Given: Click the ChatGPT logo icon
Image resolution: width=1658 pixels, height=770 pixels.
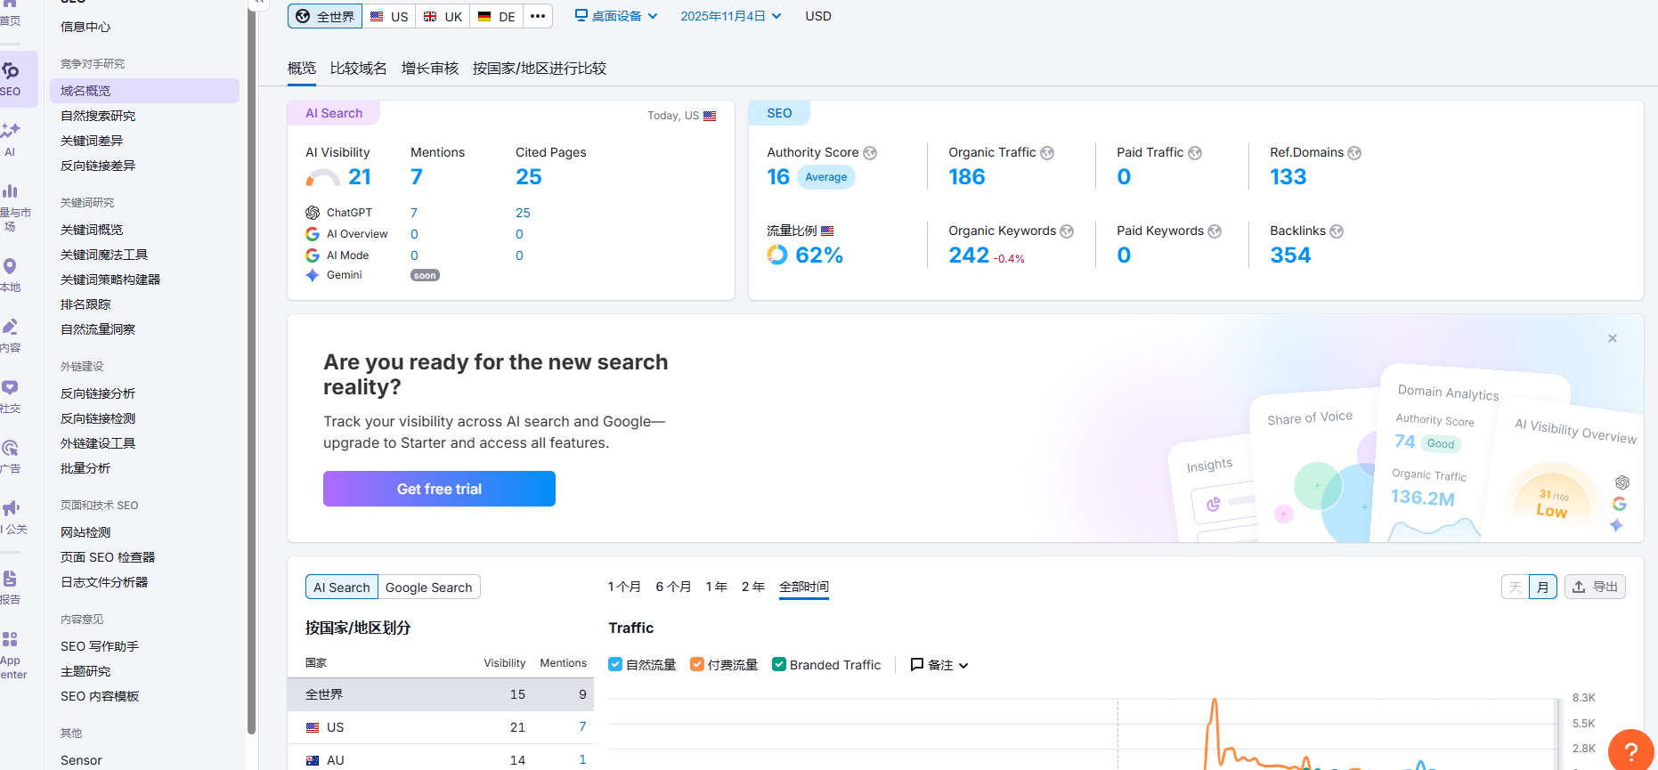Looking at the screenshot, I should point(313,213).
